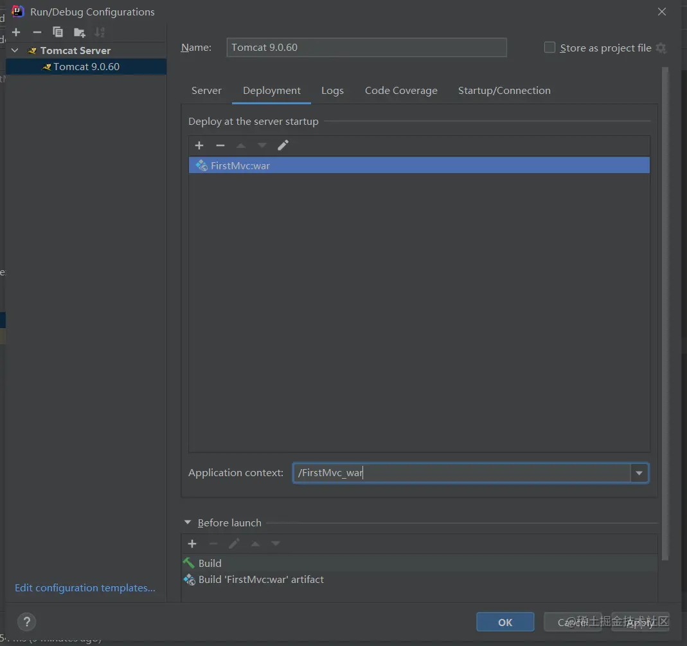Select the FirstMvc:war artifact row

419,165
